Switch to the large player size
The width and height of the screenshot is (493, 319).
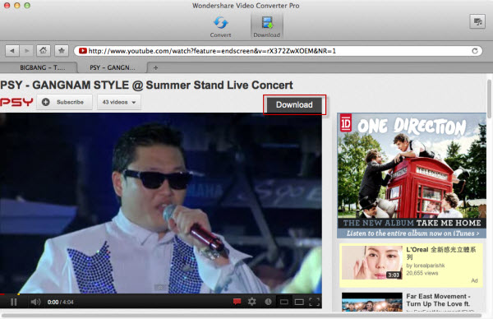(299, 302)
